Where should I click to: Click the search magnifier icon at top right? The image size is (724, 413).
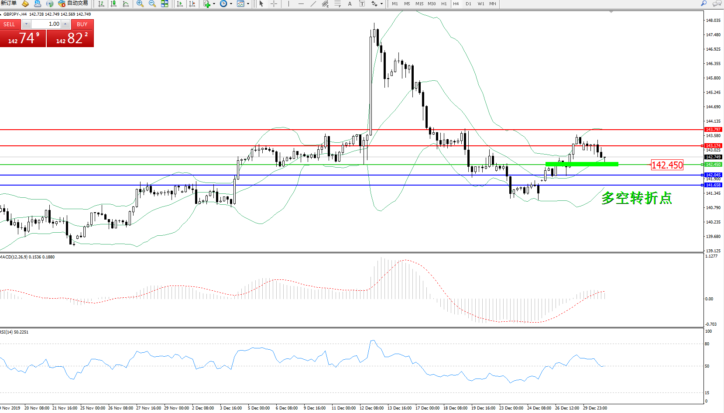[x=703, y=4]
